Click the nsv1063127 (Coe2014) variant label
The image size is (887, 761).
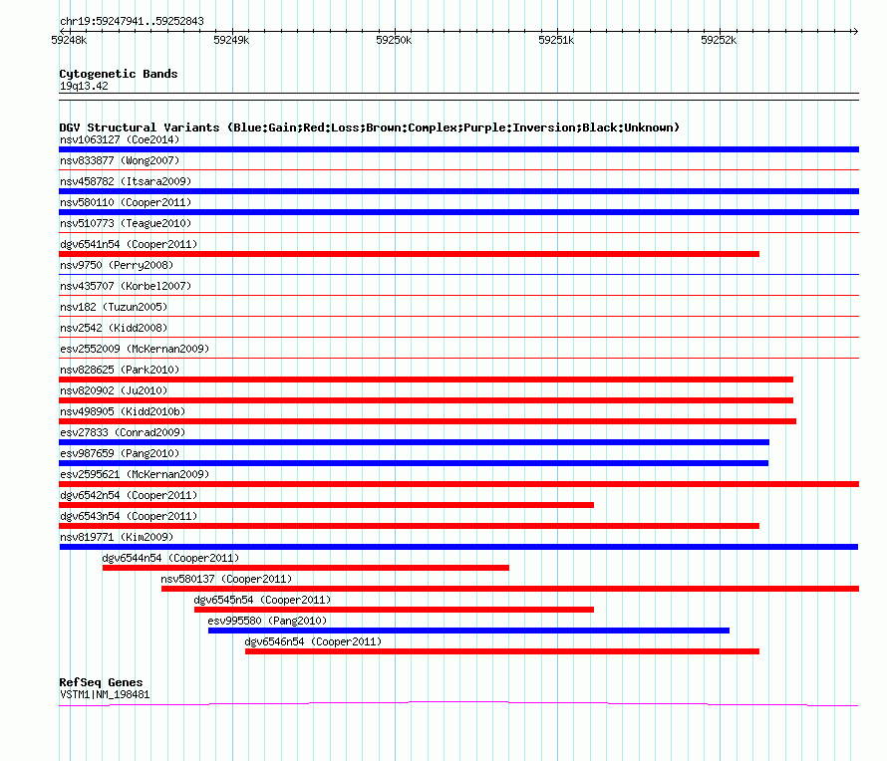120,139
